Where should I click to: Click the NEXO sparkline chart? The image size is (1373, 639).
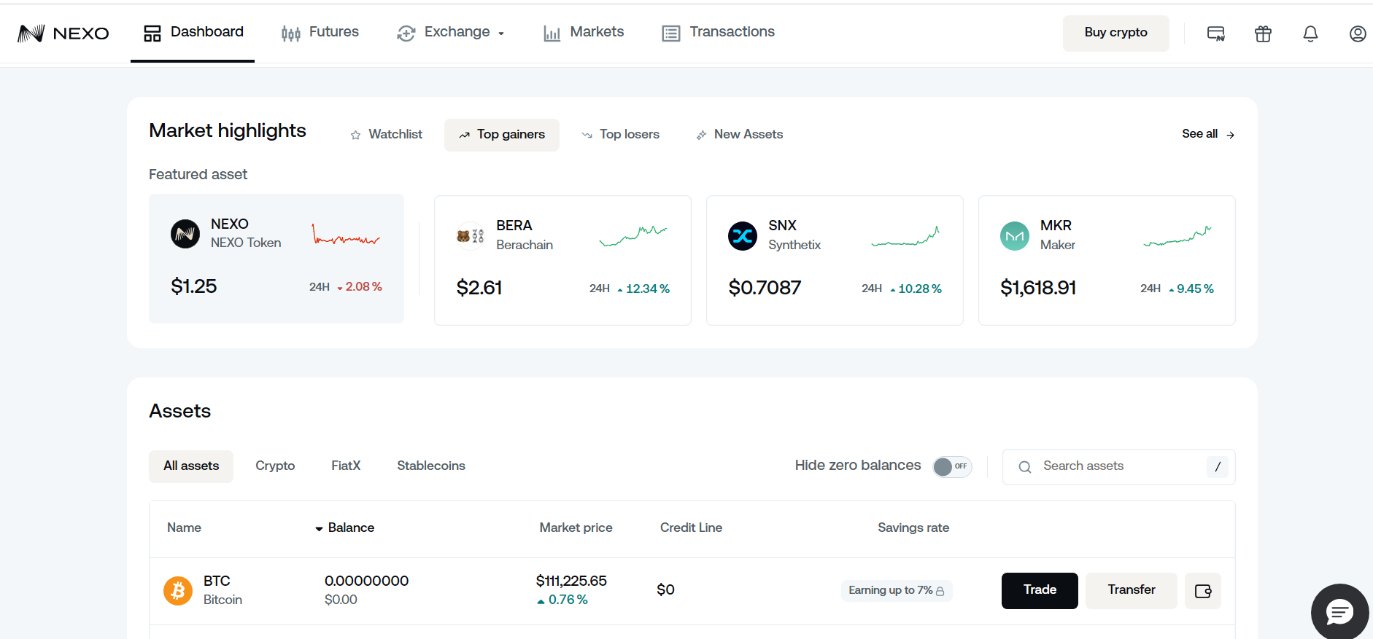(x=347, y=234)
